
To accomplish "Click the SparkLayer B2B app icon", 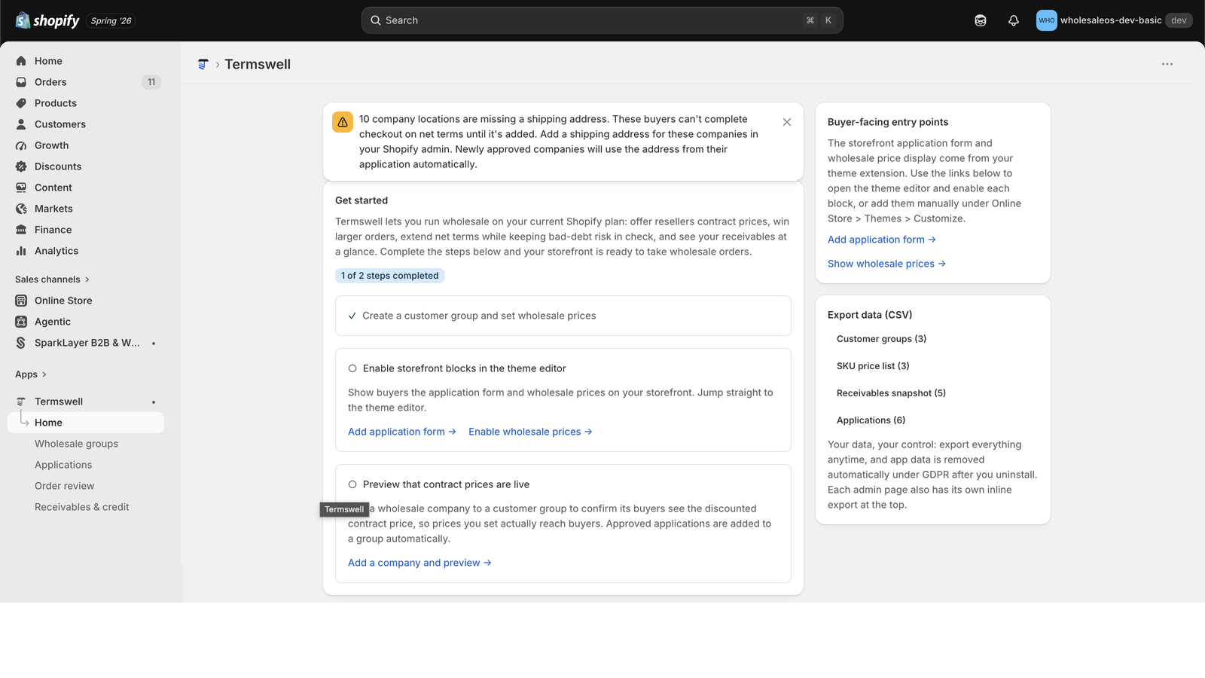I will pyautogui.click(x=21, y=343).
